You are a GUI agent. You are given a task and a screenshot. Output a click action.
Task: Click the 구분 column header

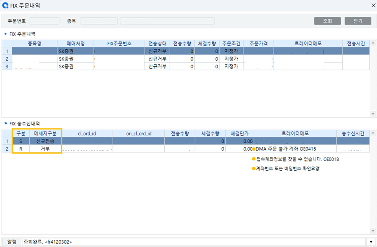click(21, 133)
